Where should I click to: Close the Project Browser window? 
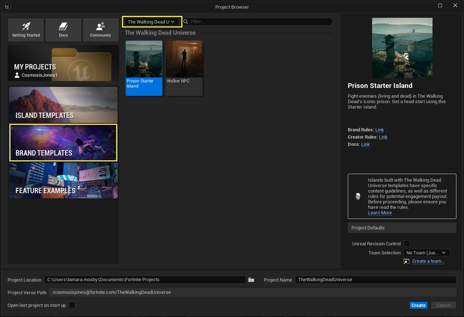pos(455,5)
